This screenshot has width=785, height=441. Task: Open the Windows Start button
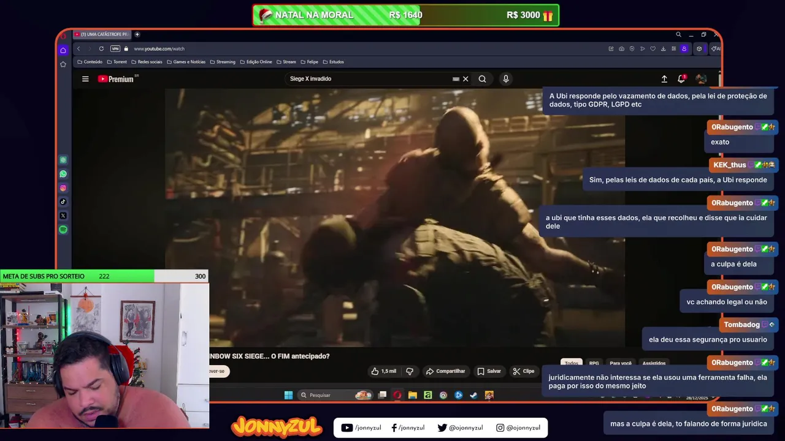[x=288, y=395]
